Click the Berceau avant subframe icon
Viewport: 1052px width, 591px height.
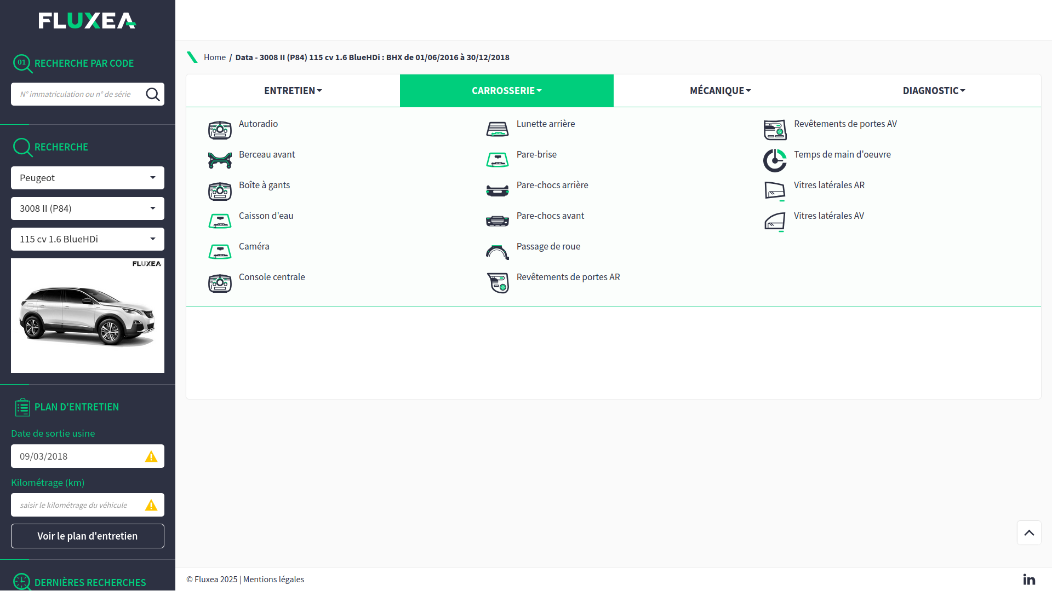[220, 161]
